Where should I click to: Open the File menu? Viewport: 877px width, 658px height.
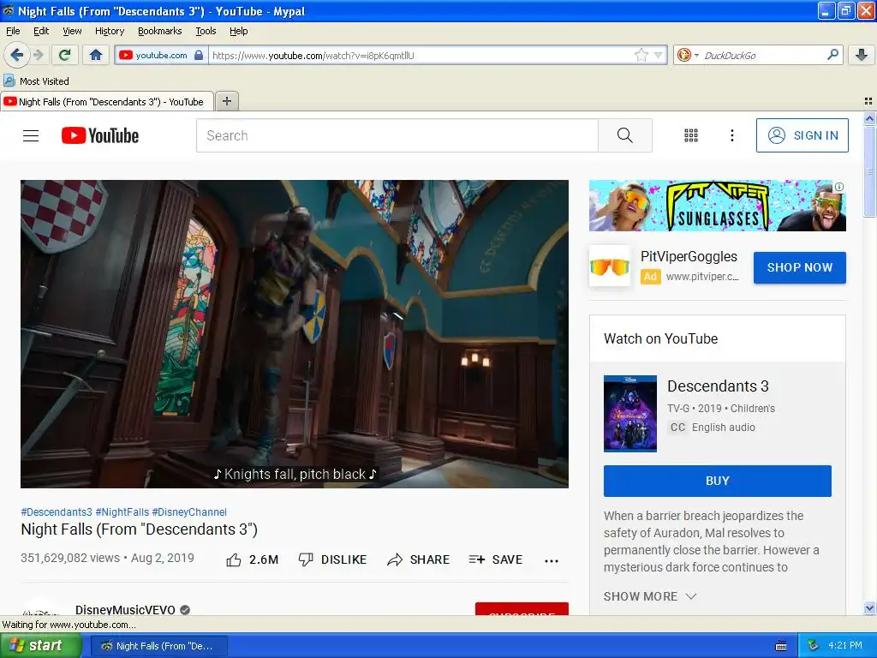13,31
